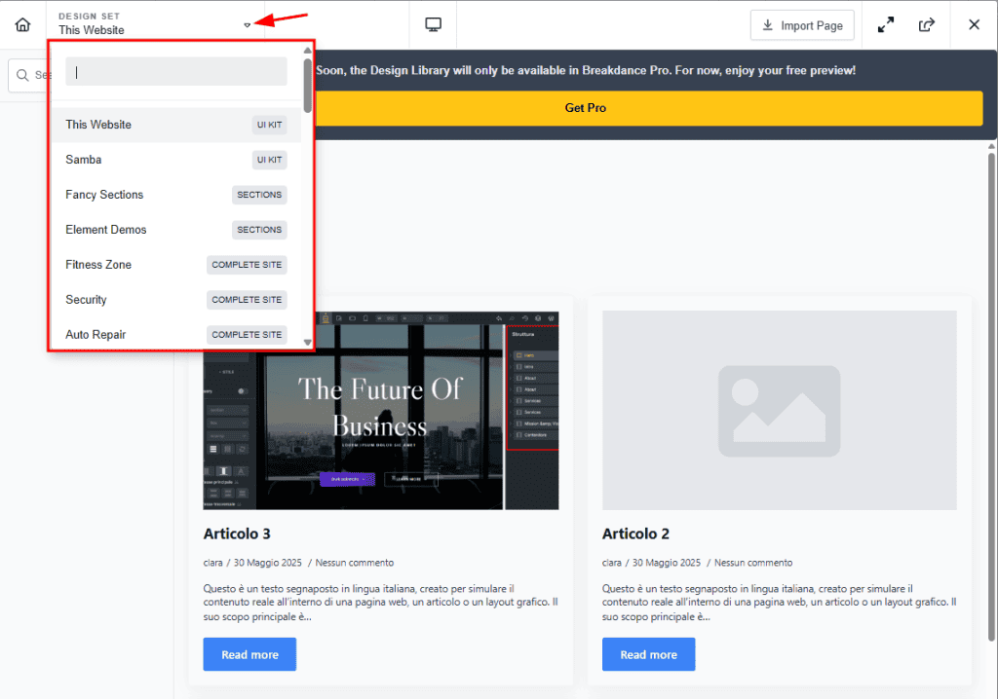Pick Auto Repair complete site
The width and height of the screenshot is (998, 699).
click(x=176, y=335)
